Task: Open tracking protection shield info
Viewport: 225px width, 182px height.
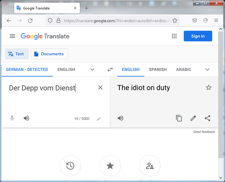Action: 50,21
